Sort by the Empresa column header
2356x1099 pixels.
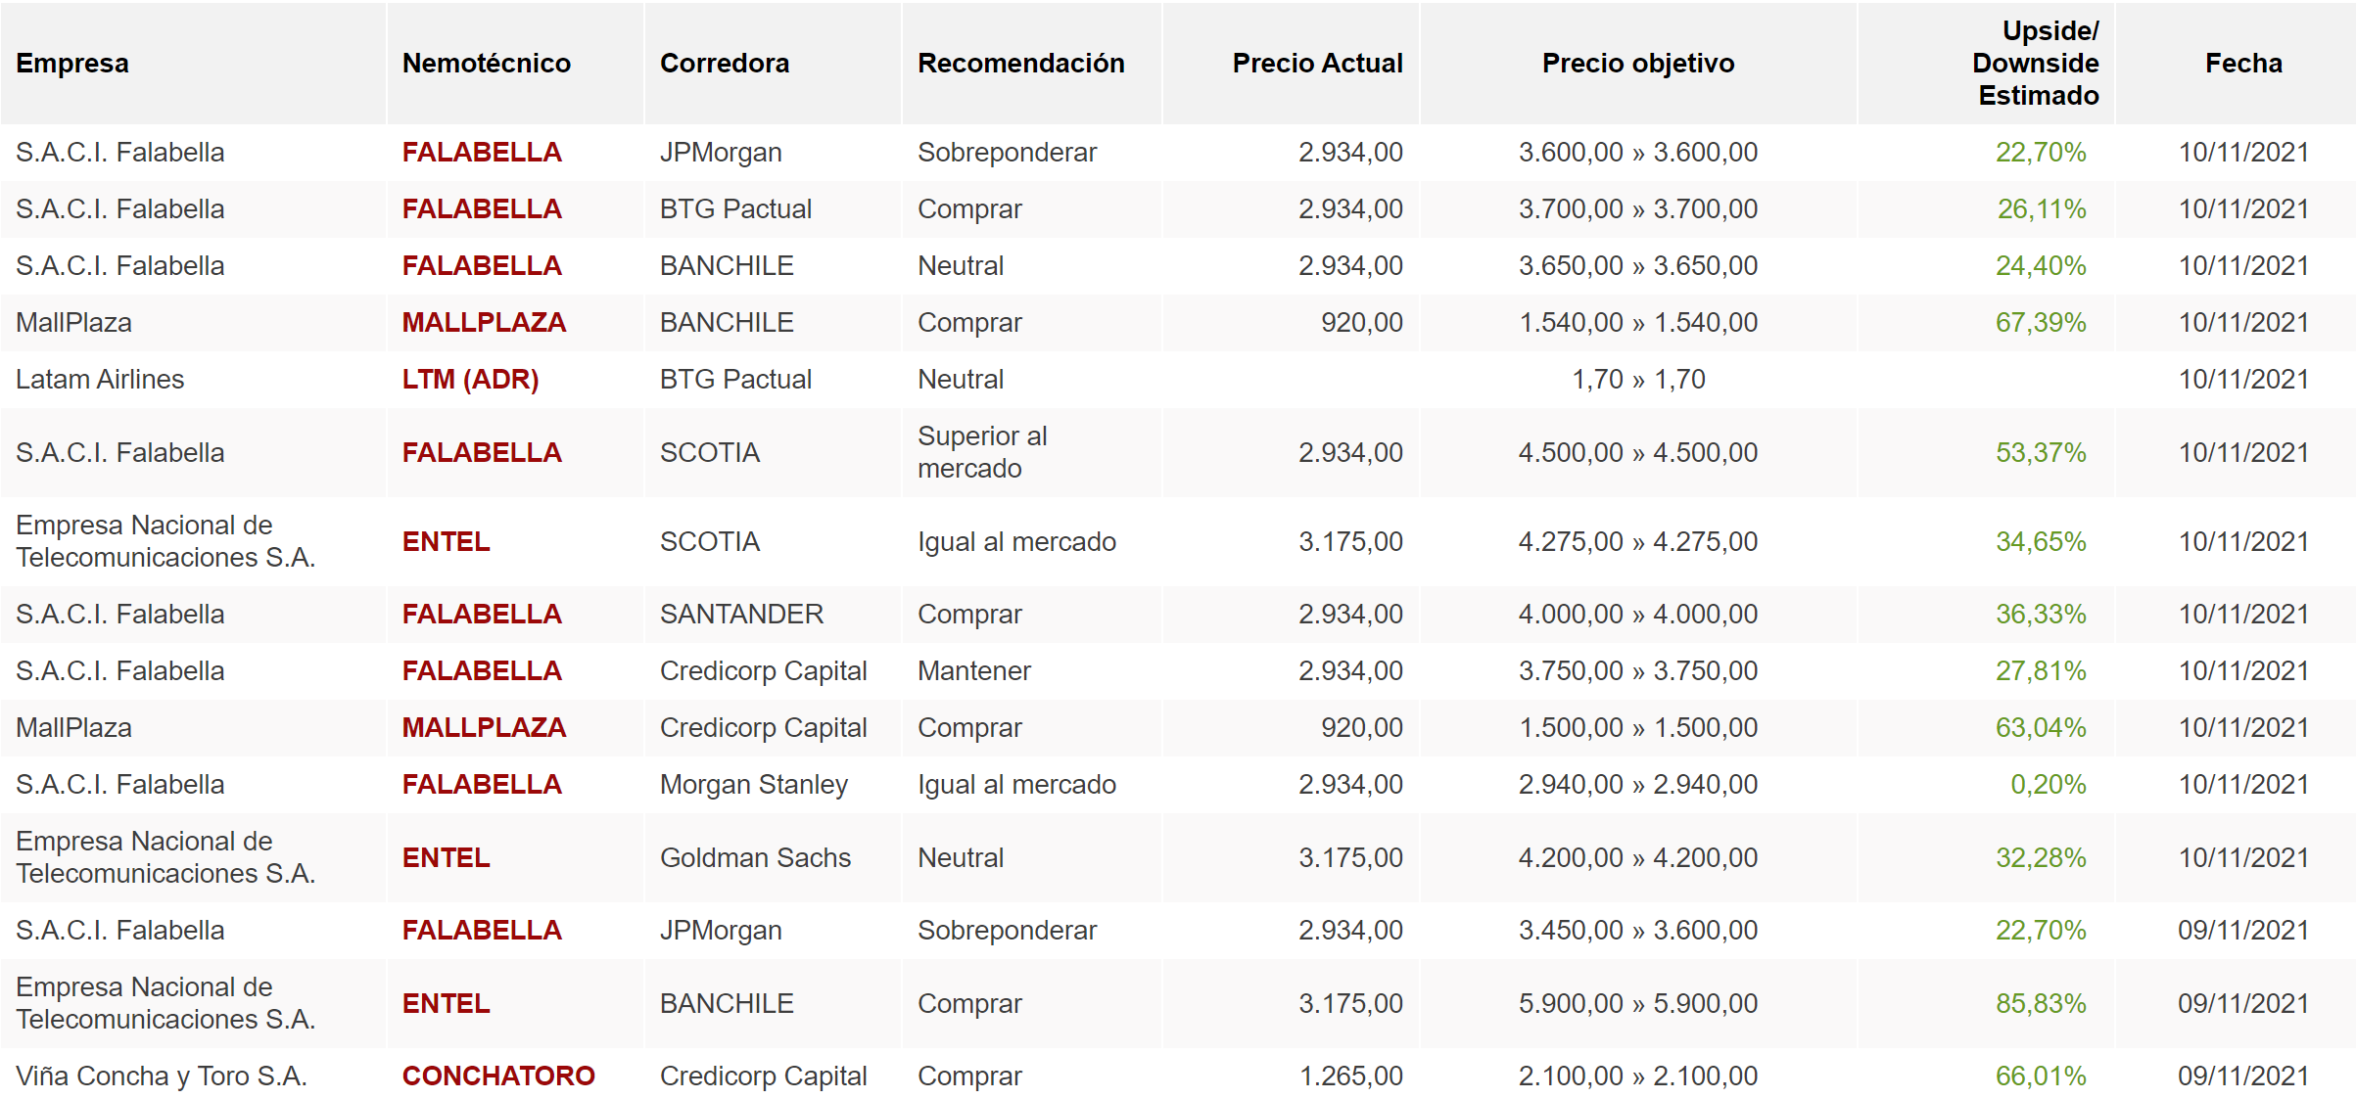coord(72,64)
